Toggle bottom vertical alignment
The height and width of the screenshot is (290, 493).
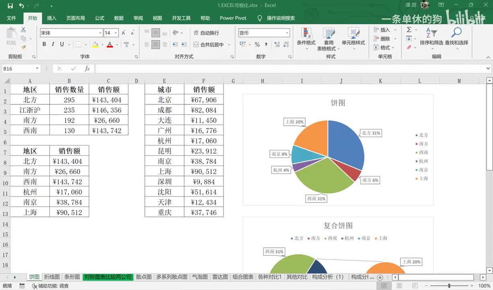[164, 33]
